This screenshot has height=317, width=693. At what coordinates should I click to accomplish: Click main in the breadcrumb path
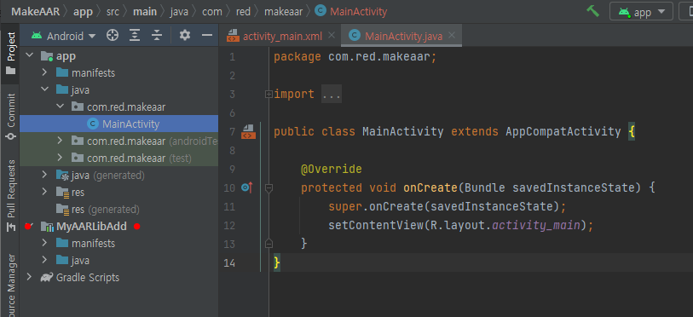tap(145, 11)
